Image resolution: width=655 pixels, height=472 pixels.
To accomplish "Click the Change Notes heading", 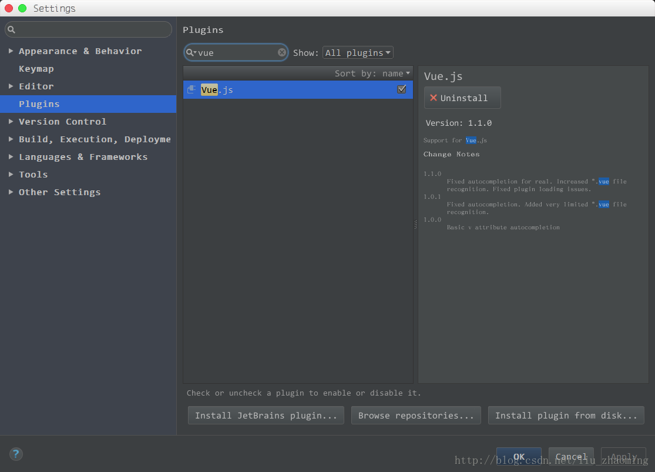I will click(x=451, y=154).
